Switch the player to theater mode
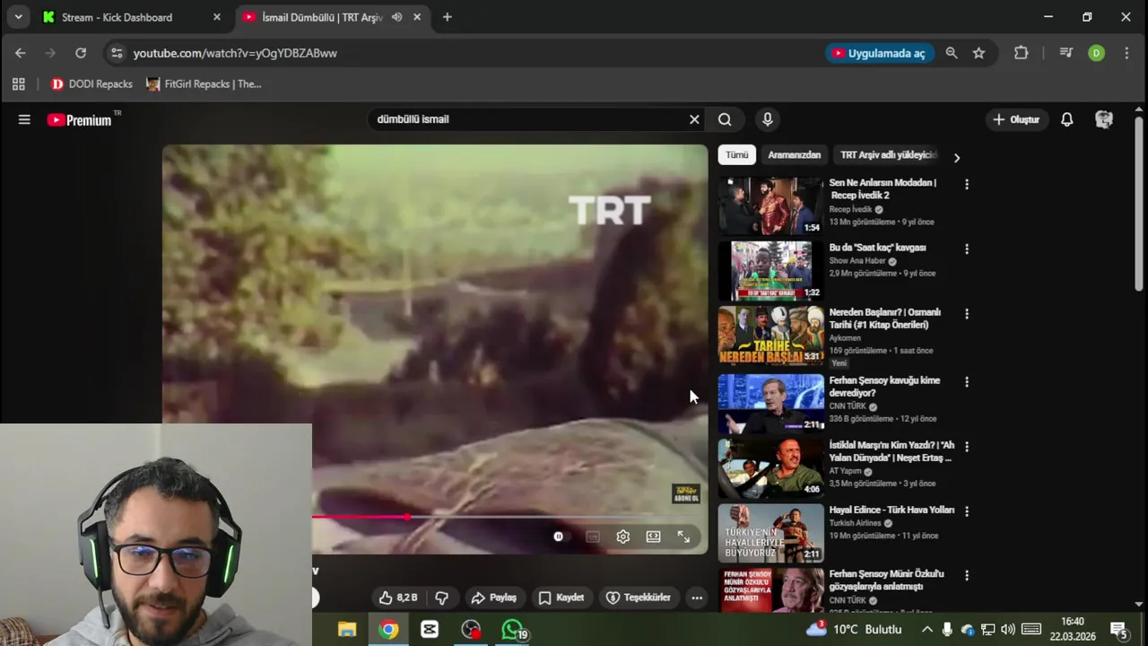Viewport: 1148px width, 646px height. (x=653, y=537)
